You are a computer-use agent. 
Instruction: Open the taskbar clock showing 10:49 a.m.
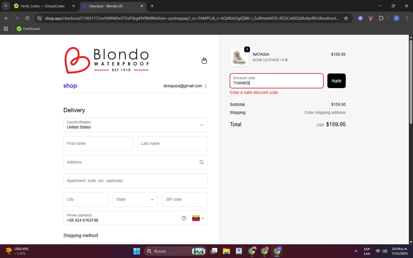(x=400, y=251)
